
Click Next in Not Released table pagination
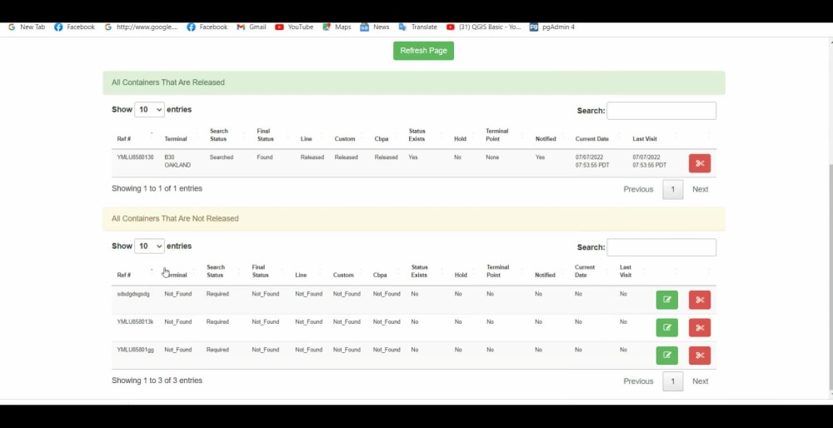coord(701,381)
